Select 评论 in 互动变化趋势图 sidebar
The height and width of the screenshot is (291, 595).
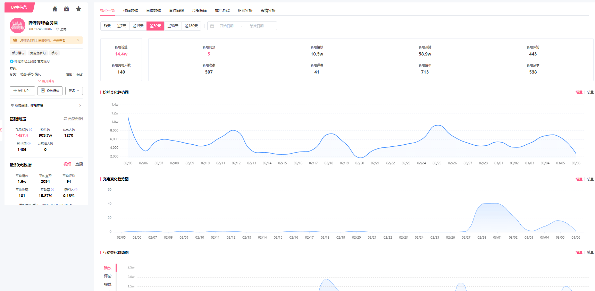108,276
